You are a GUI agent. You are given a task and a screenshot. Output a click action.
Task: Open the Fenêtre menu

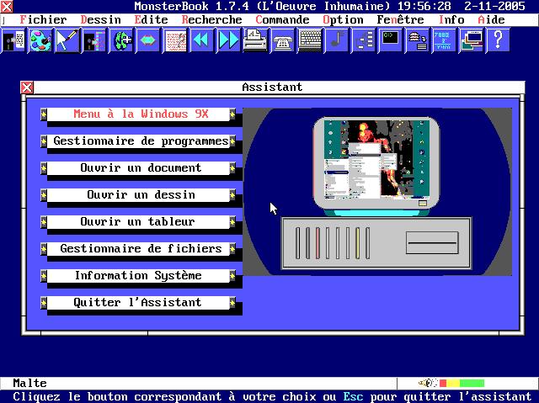click(400, 20)
